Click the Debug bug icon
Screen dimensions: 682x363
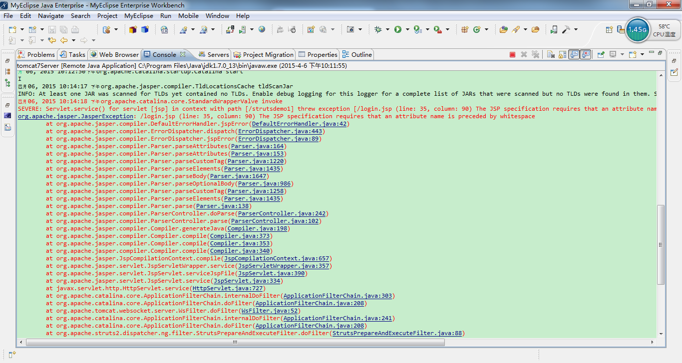point(378,29)
